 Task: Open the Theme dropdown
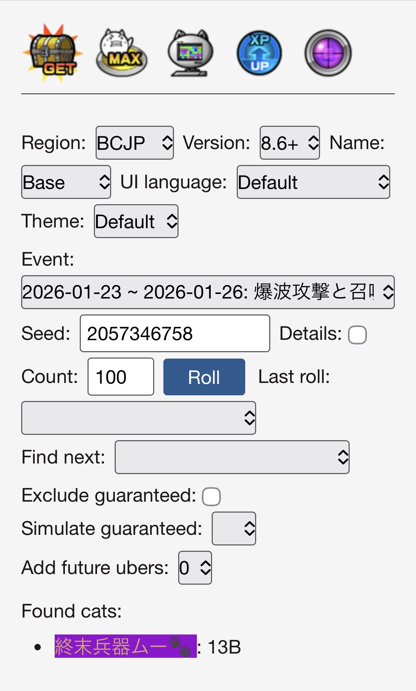136,221
